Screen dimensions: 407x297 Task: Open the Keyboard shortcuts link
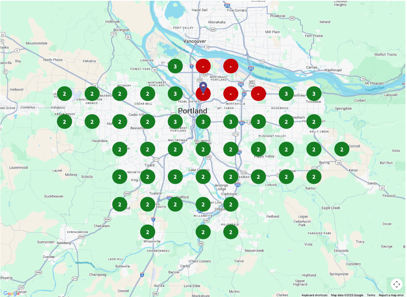[314, 295]
